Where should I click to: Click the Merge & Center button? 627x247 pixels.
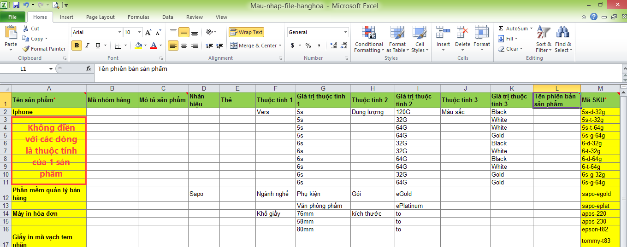coord(253,46)
